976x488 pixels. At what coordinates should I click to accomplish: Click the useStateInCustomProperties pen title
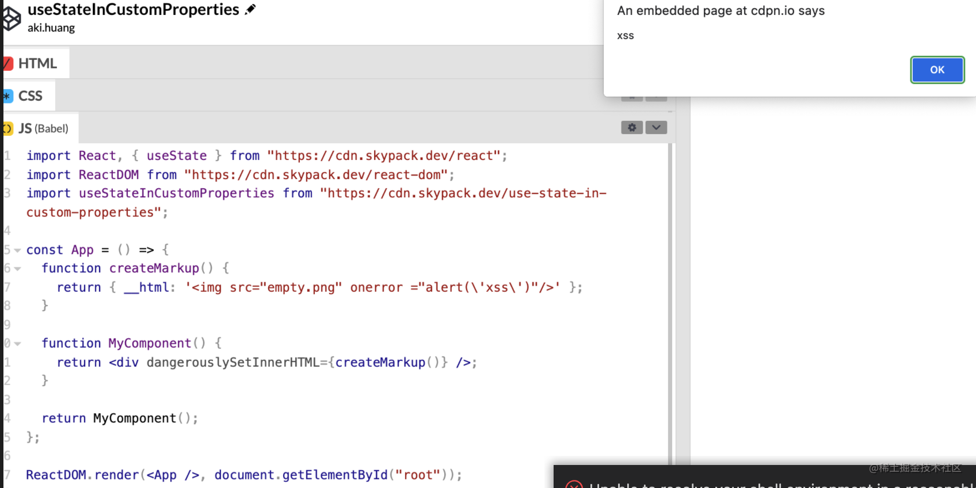134,10
